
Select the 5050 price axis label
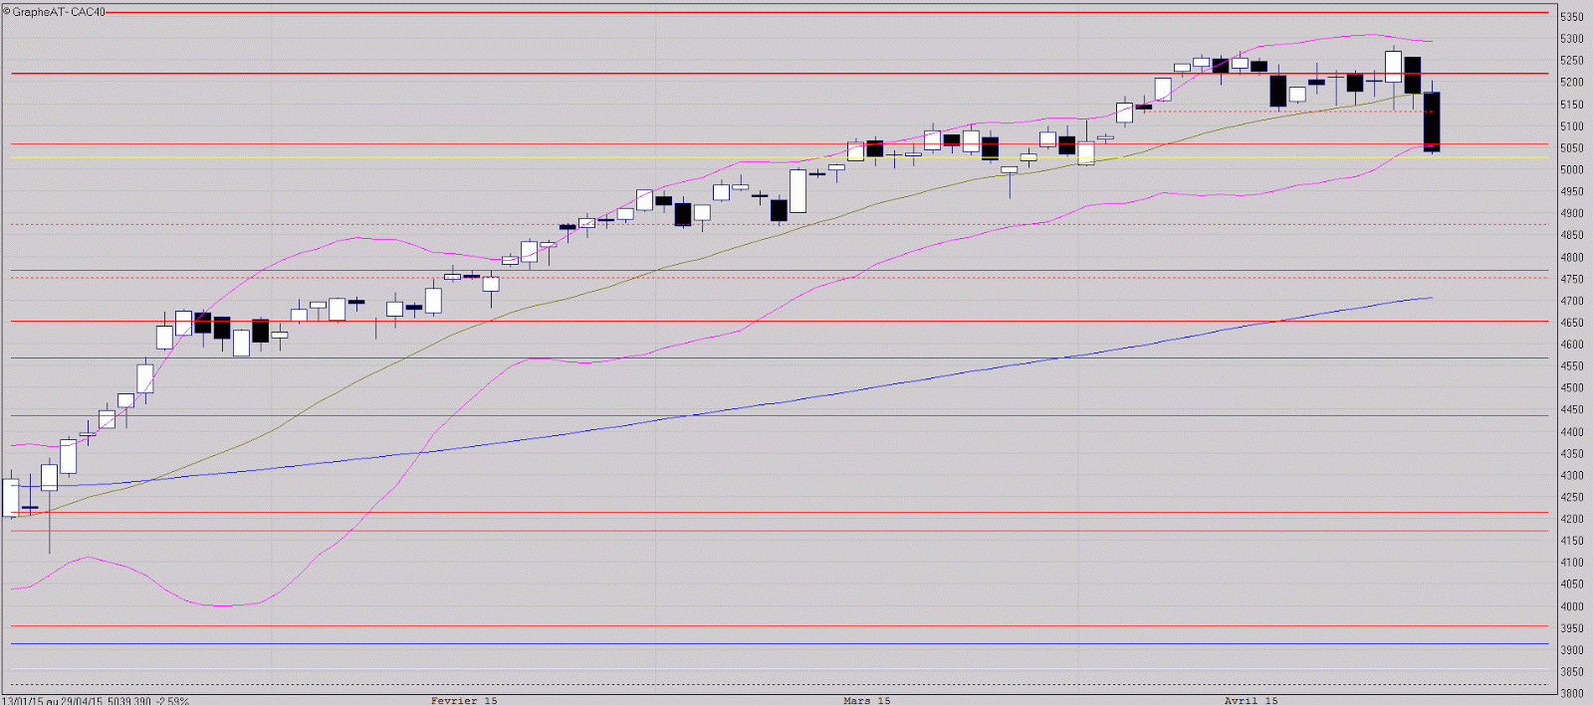click(1571, 148)
